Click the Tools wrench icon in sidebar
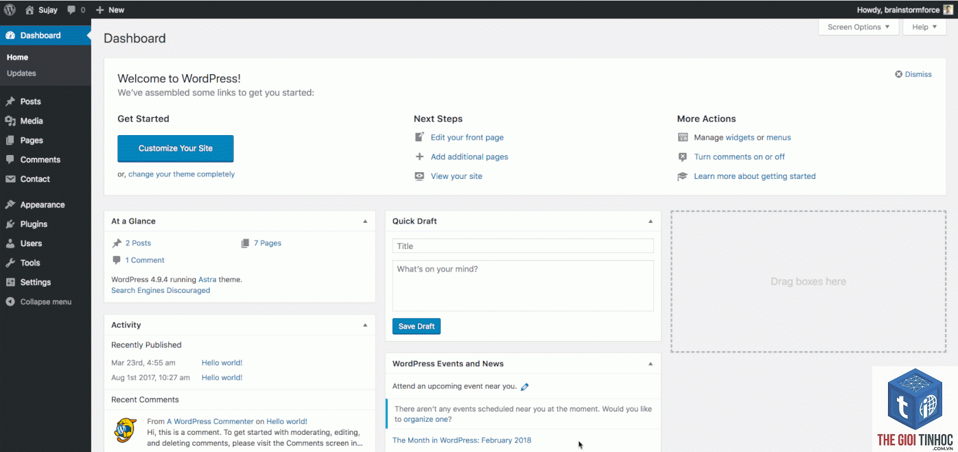This screenshot has height=452, width=958. click(x=10, y=263)
